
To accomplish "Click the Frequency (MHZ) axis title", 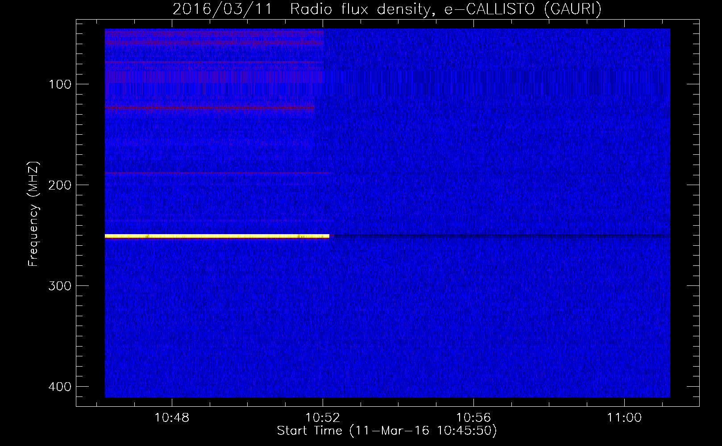I will 33,214.
